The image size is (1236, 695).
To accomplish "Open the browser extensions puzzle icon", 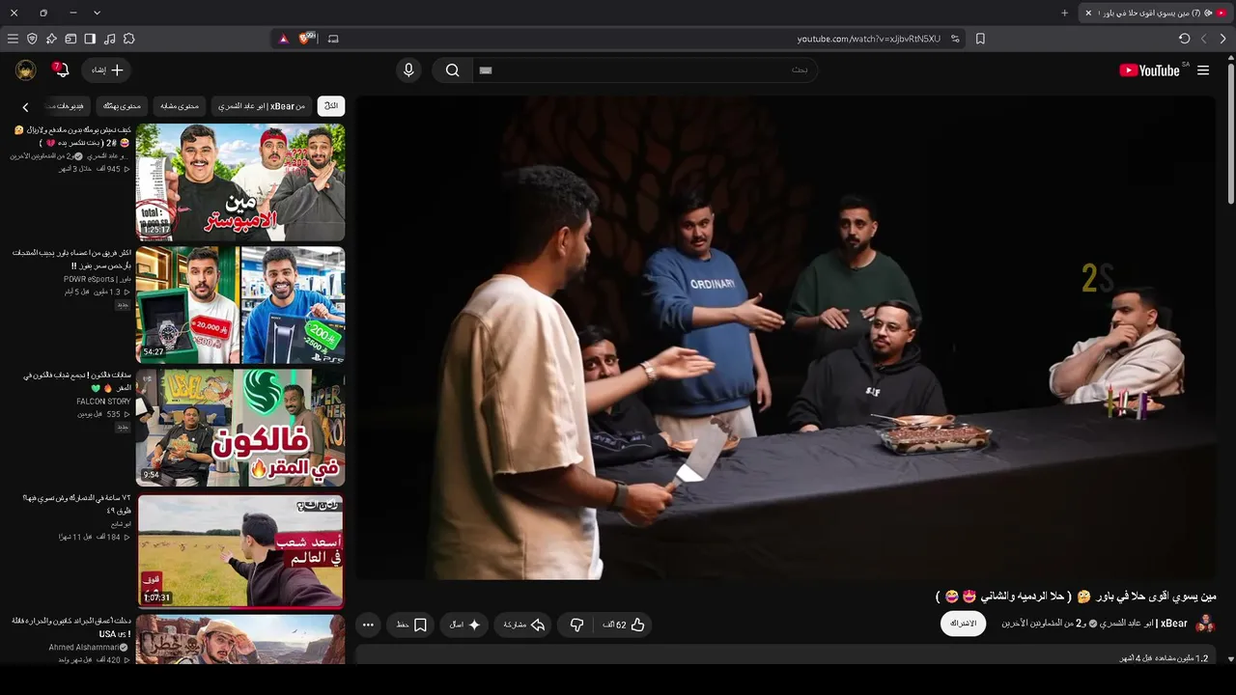I will [128, 39].
